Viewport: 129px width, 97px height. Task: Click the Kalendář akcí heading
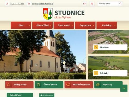point(16,95)
